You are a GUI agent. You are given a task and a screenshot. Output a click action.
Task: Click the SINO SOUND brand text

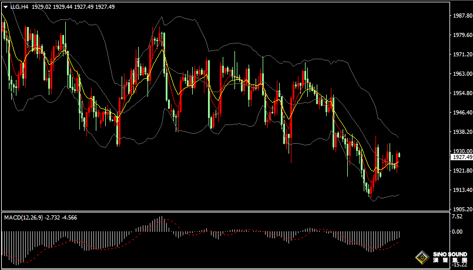[x=450, y=255]
